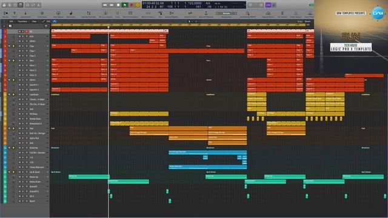Open the Editors (scissors) pane

pyautogui.click(x=39, y=5)
